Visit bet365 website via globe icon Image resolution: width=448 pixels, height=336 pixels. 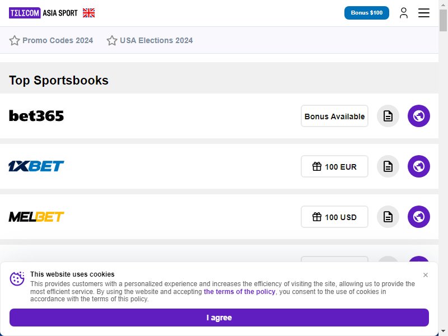point(418,116)
